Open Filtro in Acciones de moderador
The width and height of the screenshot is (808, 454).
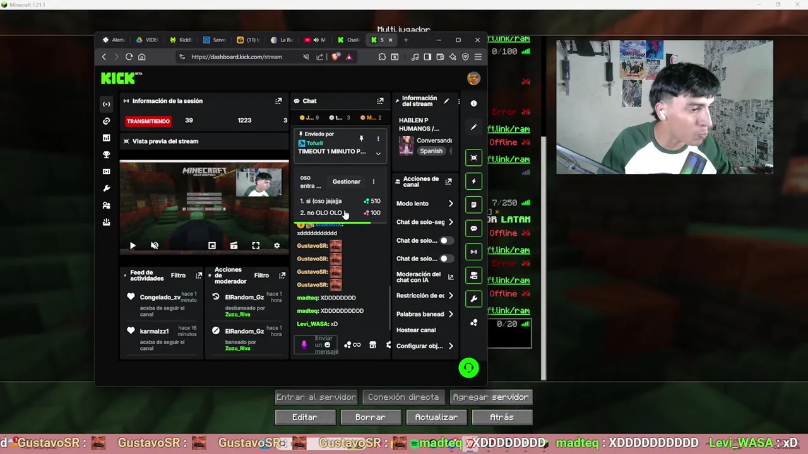[x=261, y=276]
